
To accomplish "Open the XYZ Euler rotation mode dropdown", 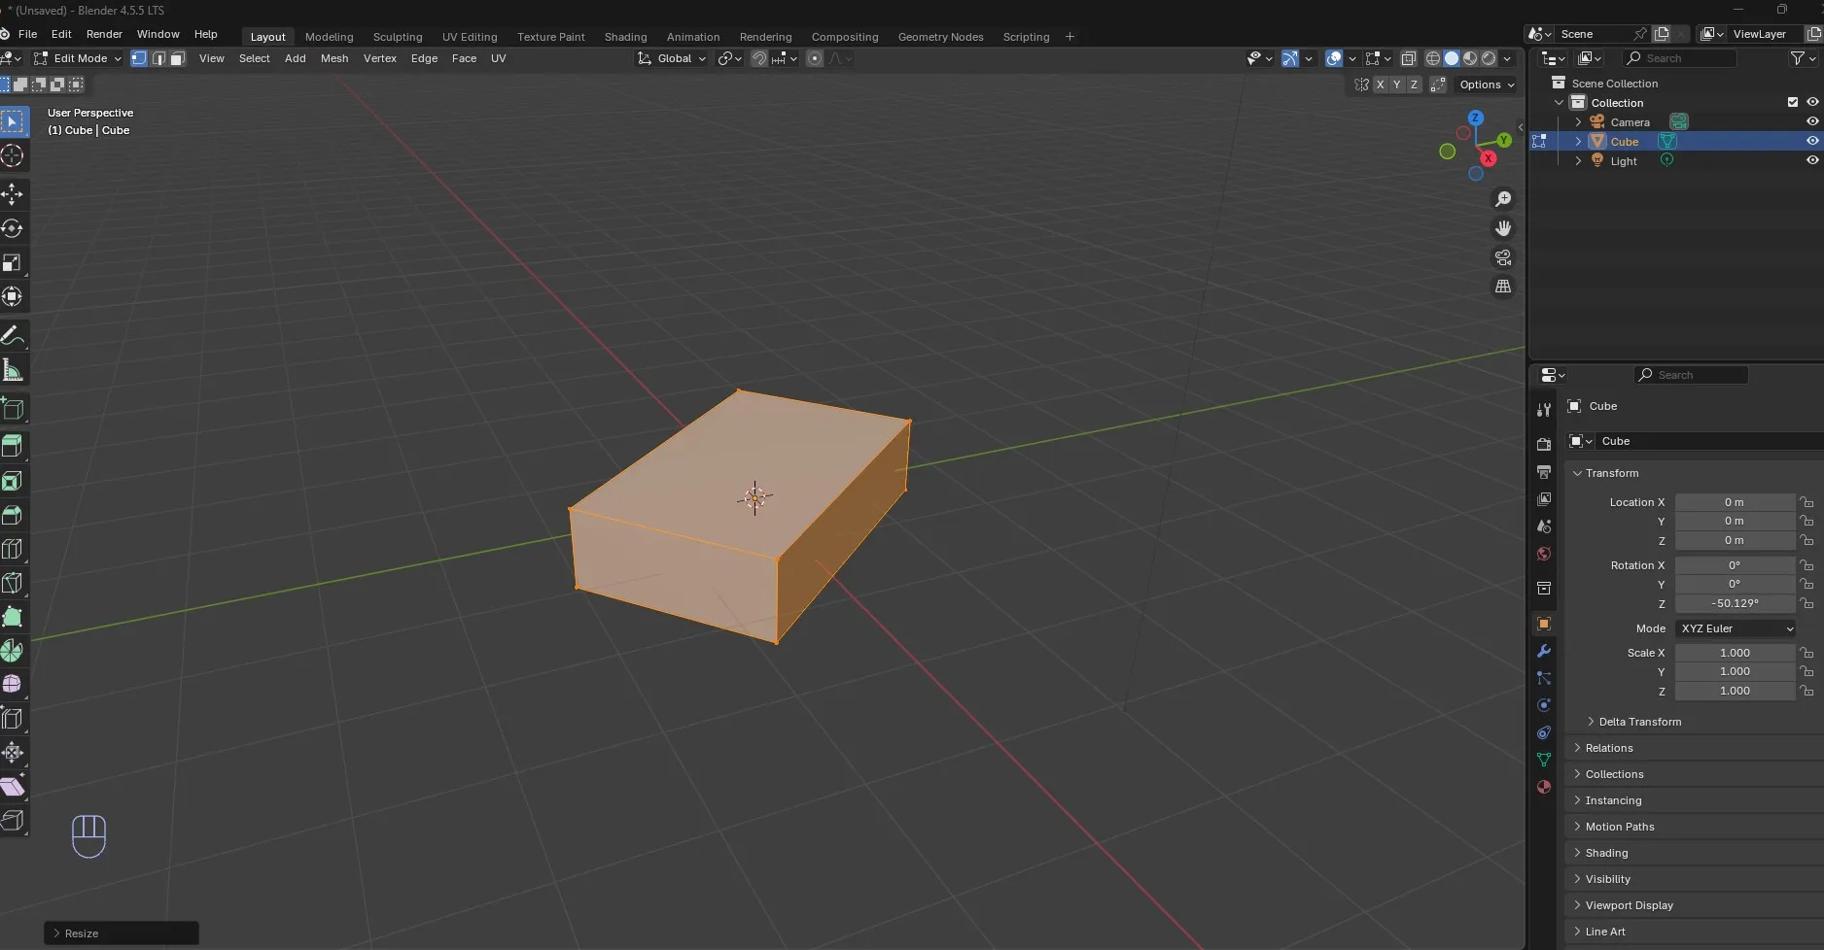I will tap(1736, 628).
